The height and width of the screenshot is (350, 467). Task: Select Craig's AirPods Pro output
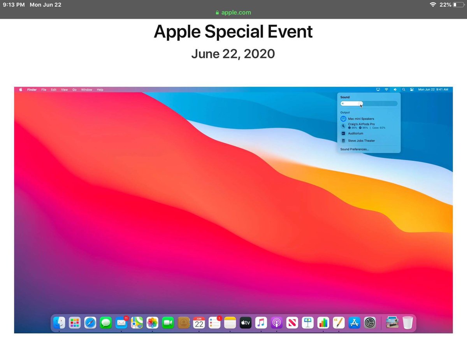369,126
